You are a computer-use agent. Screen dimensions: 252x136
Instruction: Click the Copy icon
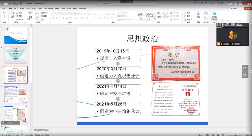pos(17,16)
